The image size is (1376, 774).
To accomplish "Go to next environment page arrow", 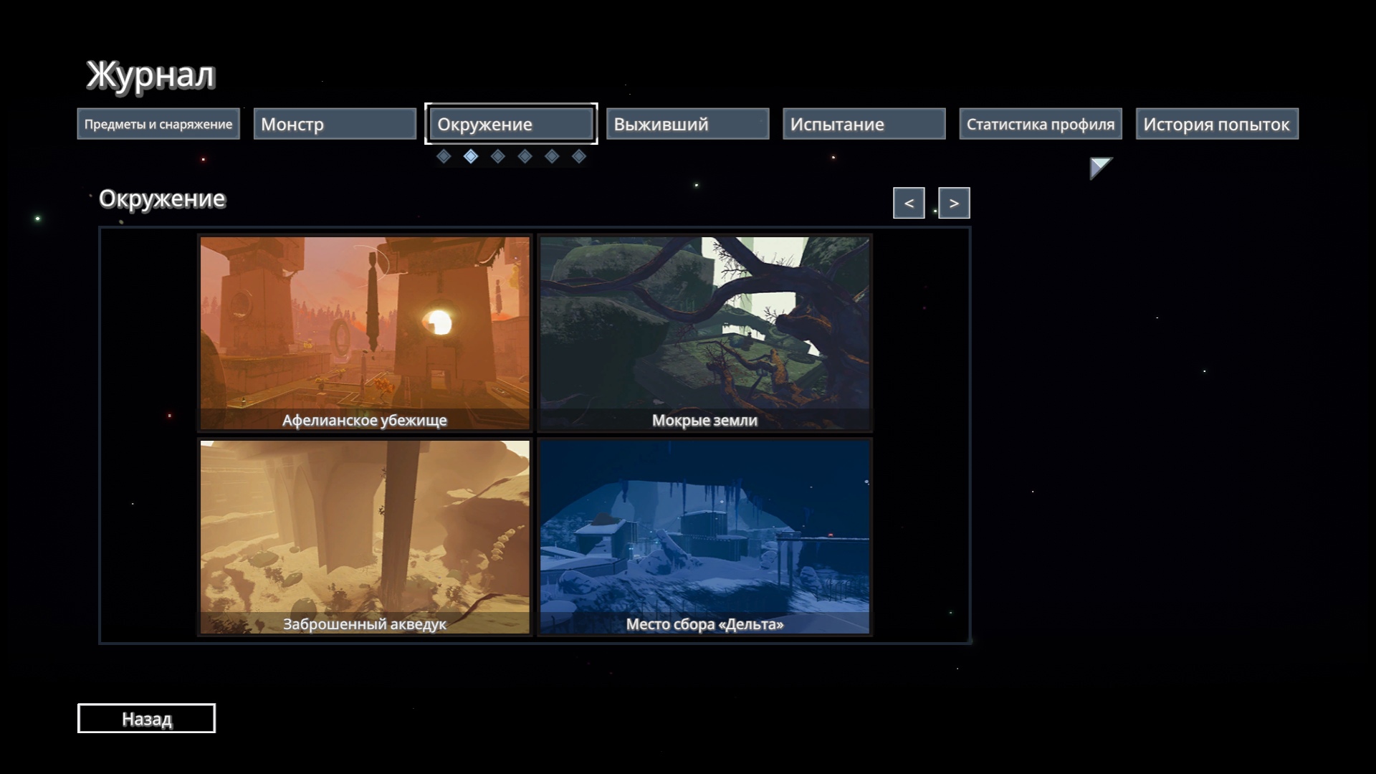I will 954,203.
